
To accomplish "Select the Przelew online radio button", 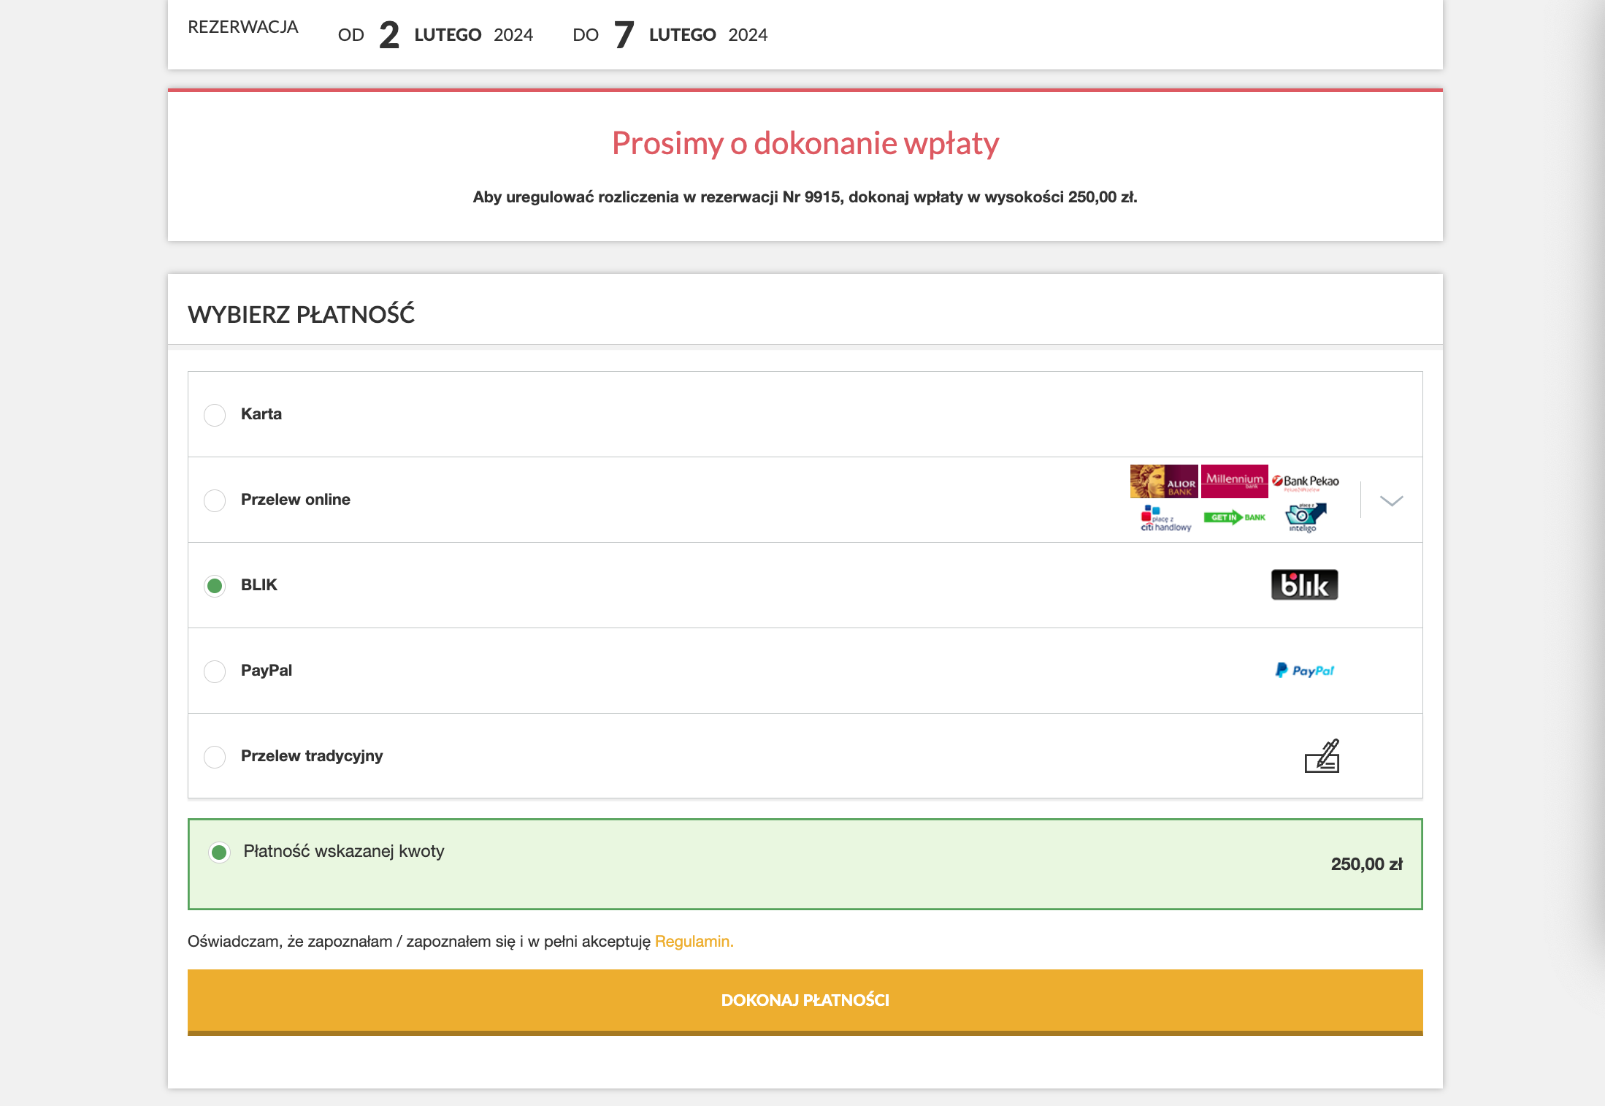I will pos(215,500).
